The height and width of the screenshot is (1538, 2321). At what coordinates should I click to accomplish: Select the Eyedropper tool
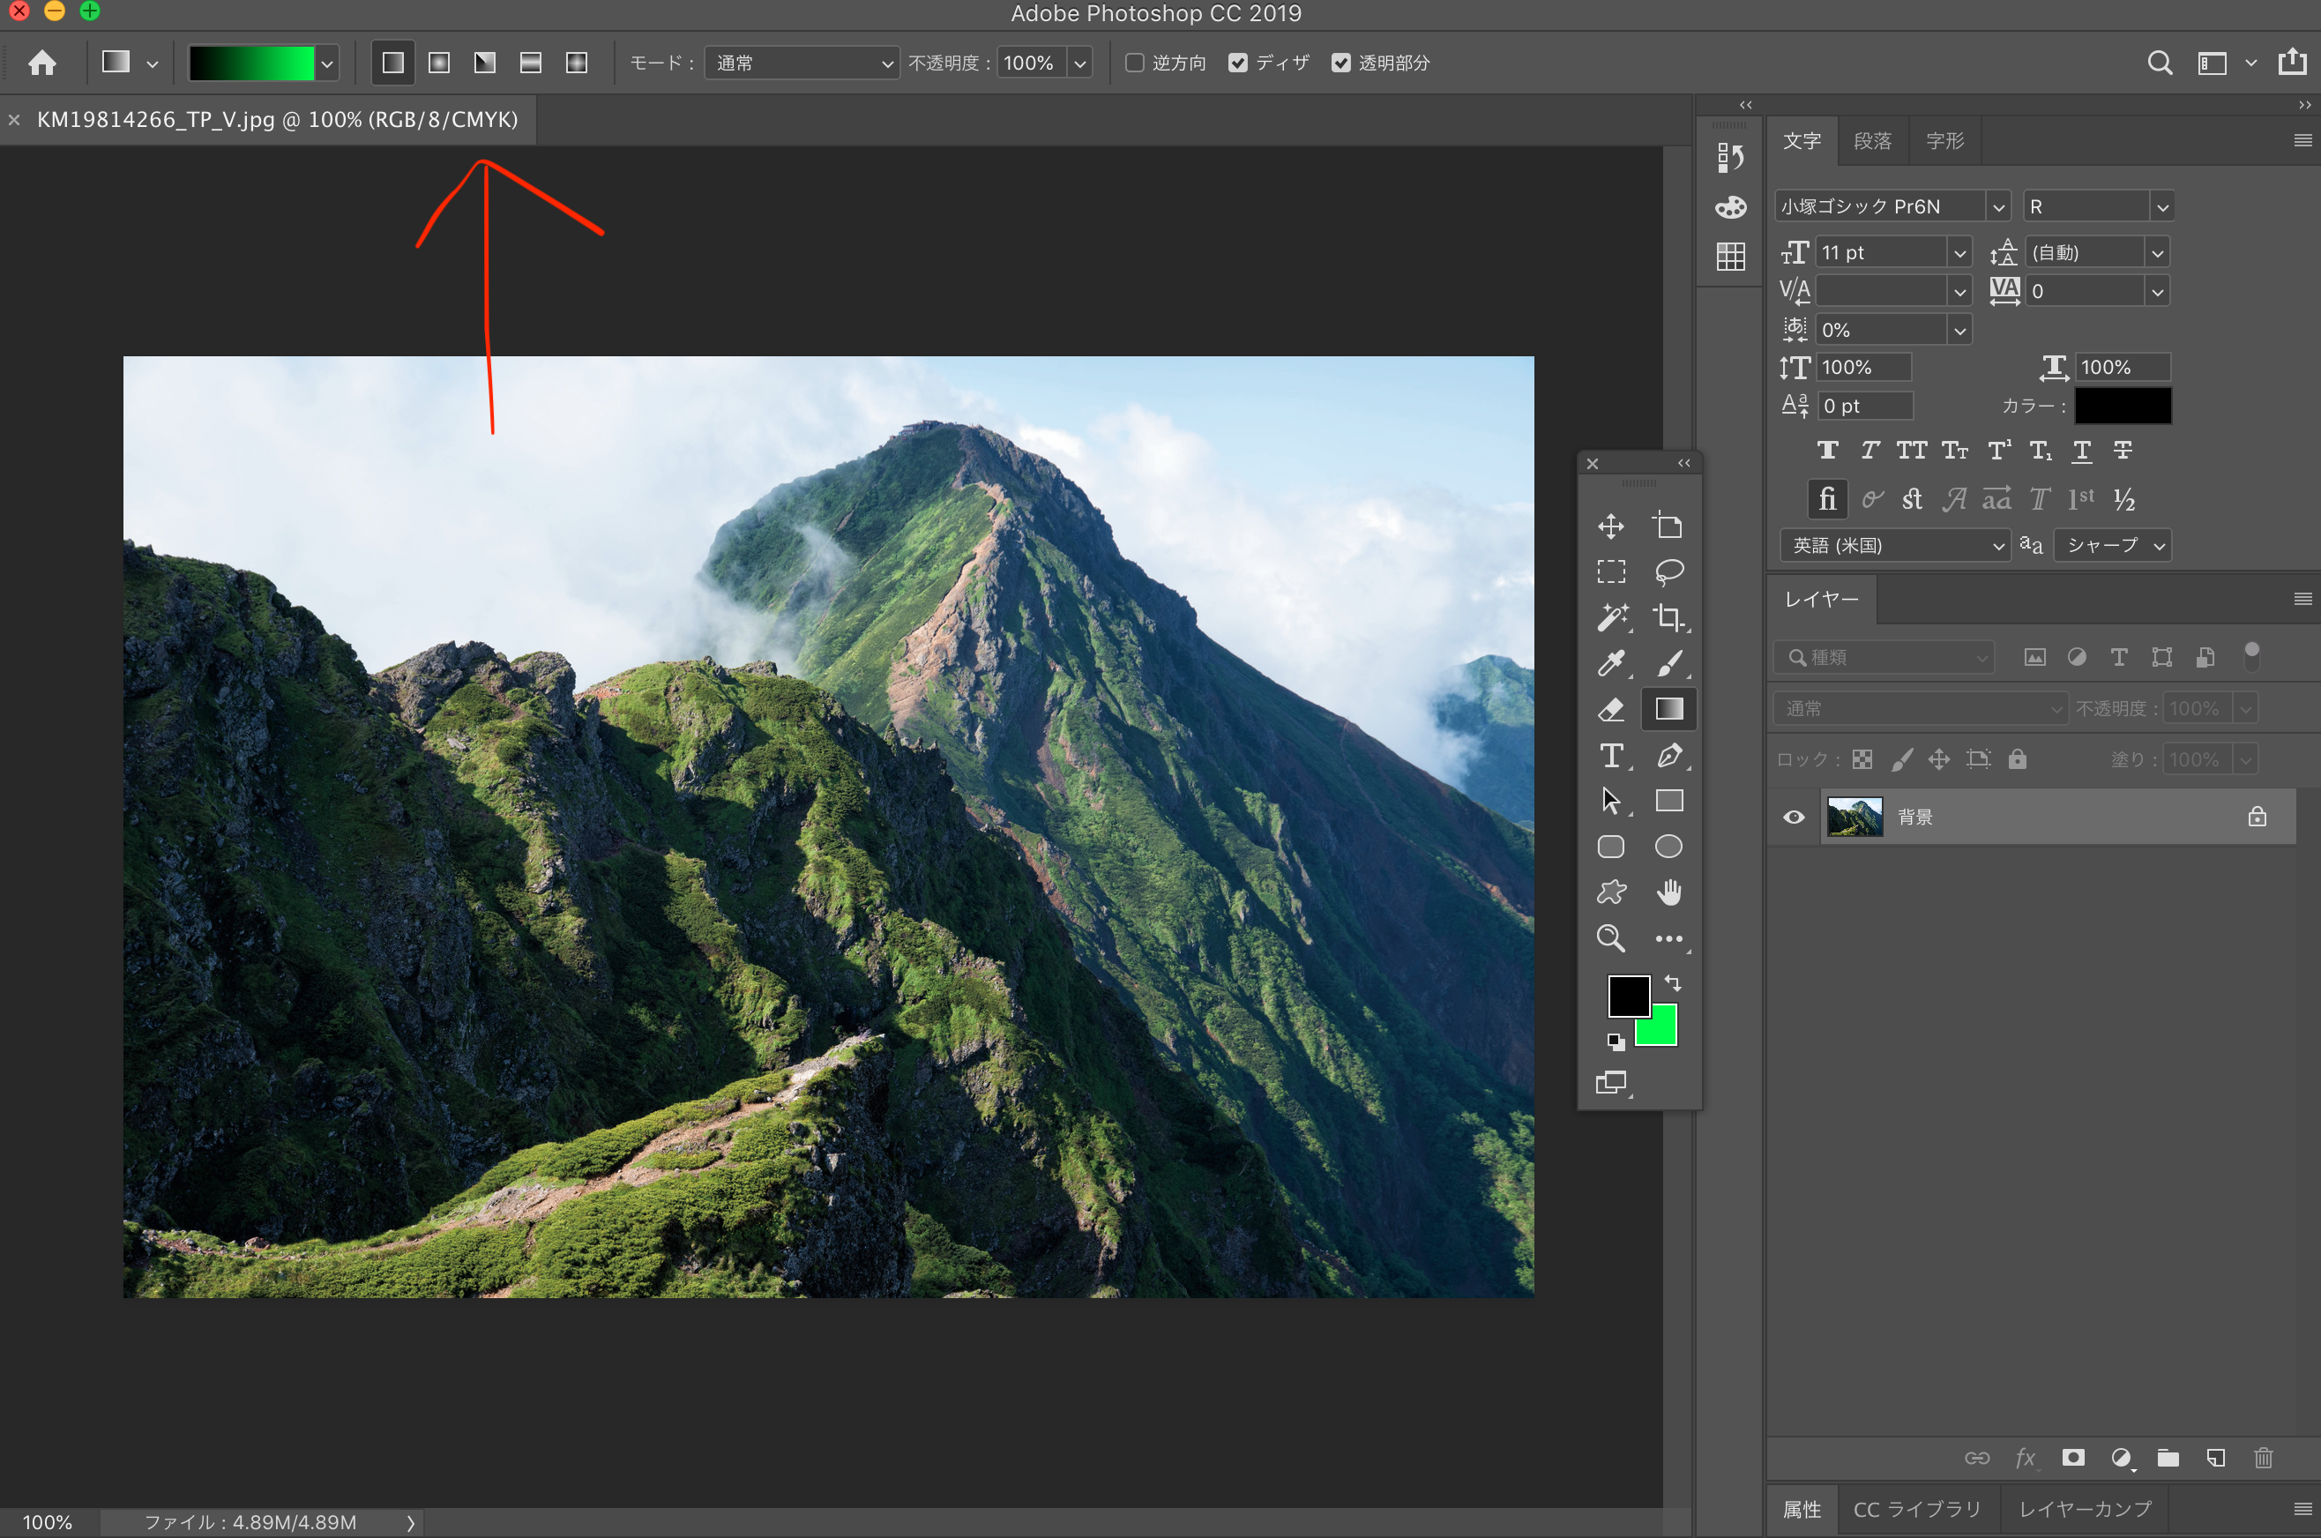click(1611, 663)
